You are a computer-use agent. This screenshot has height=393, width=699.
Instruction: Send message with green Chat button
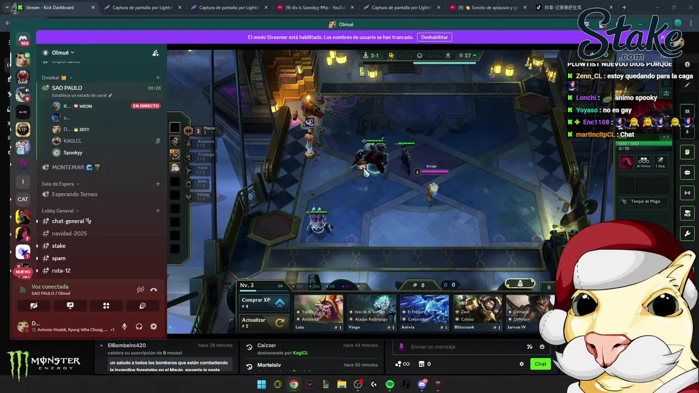point(540,364)
